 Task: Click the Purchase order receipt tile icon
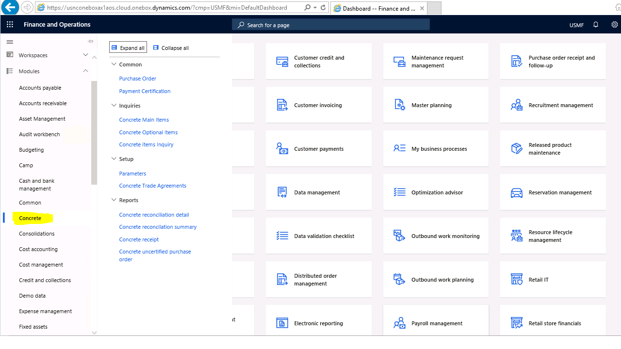click(517, 62)
